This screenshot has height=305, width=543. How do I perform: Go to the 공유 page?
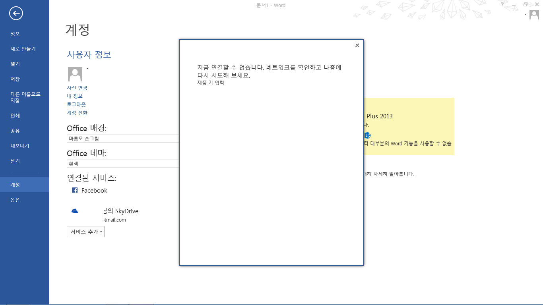point(24,131)
